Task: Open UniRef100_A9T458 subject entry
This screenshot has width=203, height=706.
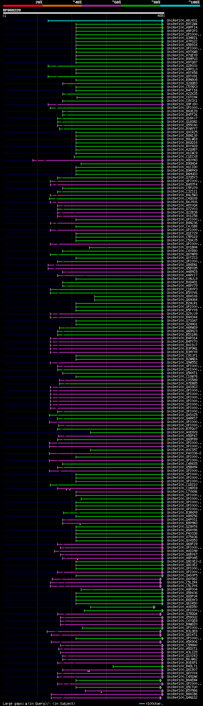Action: [x=182, y=73]
